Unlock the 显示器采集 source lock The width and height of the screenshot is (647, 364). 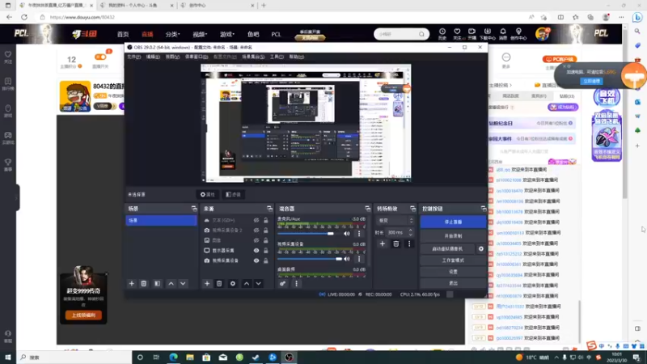pos(266,251)
